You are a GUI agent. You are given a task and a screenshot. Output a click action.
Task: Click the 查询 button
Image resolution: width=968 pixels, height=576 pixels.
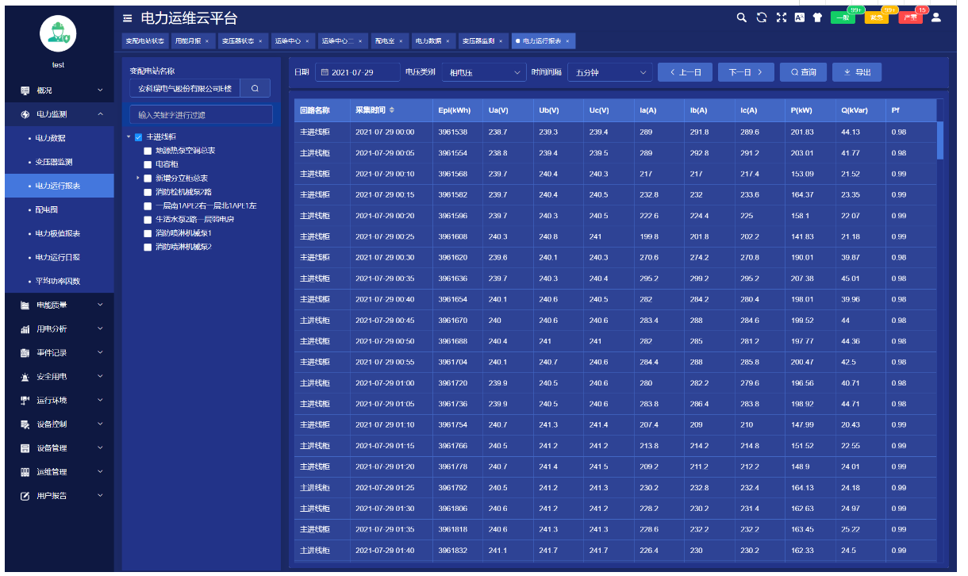coord(803,72)
